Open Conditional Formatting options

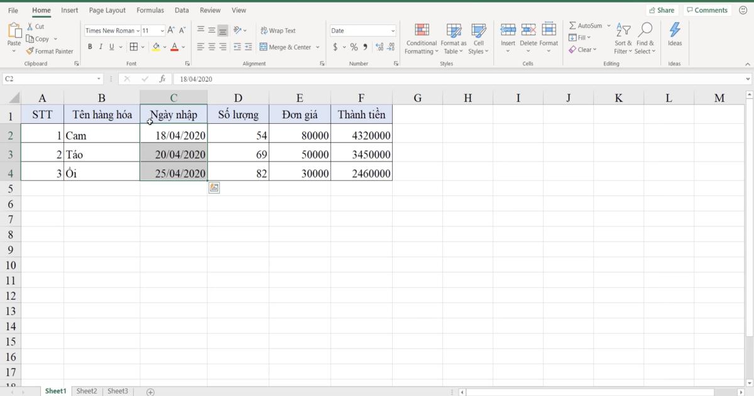pyautogui.click(x=421, y=39)
